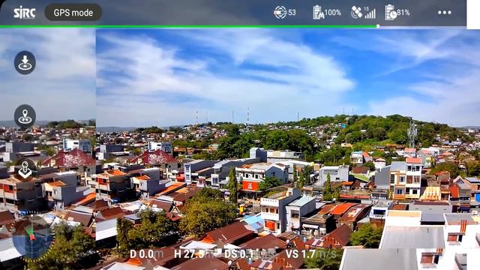480x270 pixels.
Task: Tap the remote controller battery 100% icon
Action: coord(327,13)
